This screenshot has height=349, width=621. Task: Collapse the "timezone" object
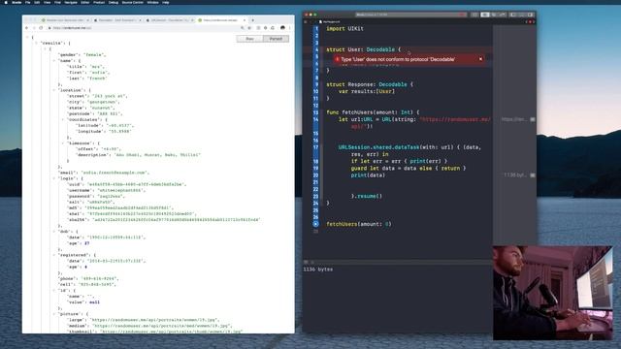(62, 143)
